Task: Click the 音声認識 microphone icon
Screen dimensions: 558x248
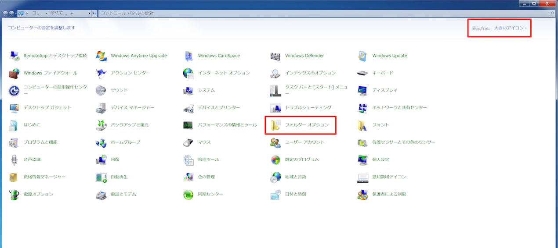Action: 14,159
